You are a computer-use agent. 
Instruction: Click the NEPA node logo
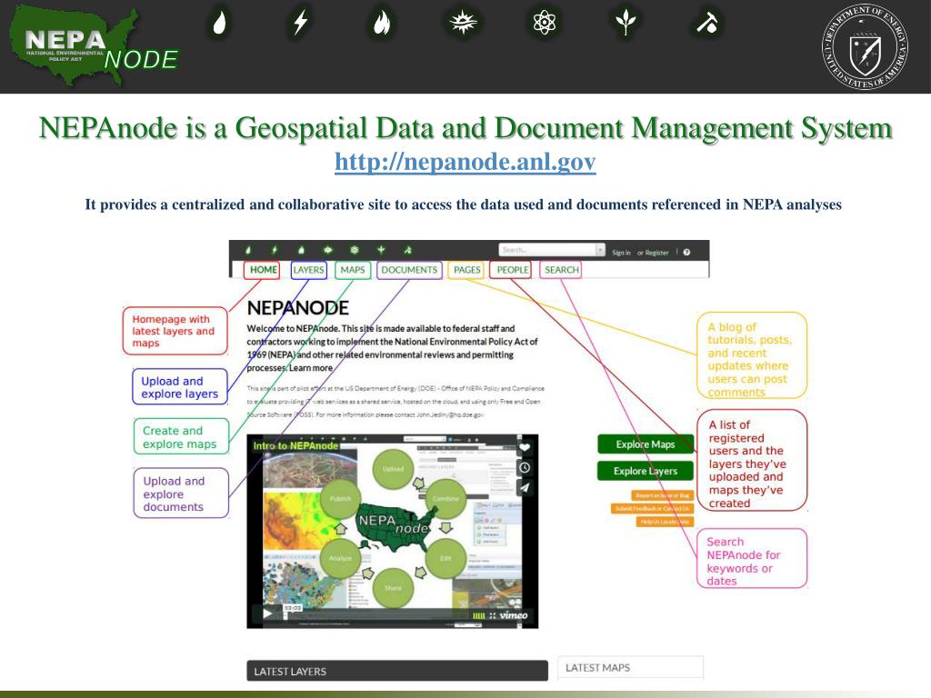coord(94,45)
